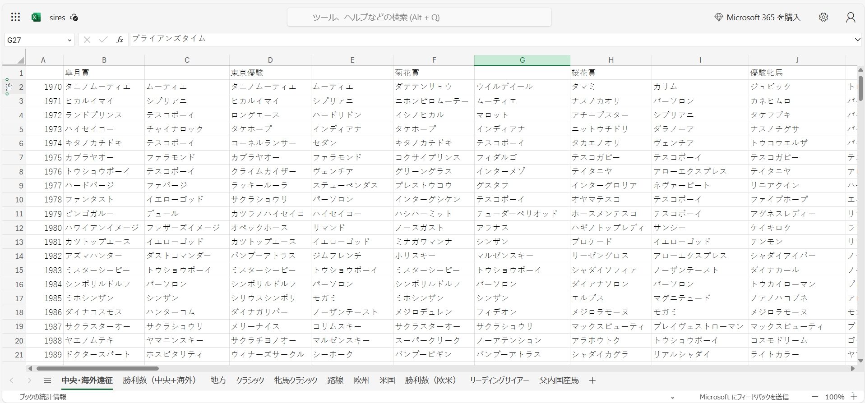Switch to the 牝馬クラシック sheet tab
Screen dimensions: 865x403
point(296,380)
